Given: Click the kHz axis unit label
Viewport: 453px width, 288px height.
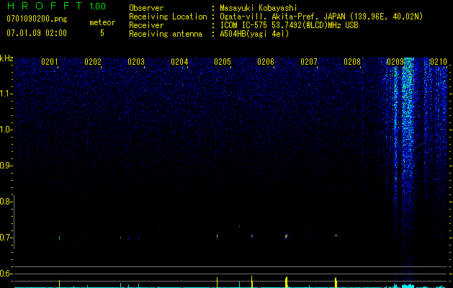Looking at the screenshot, I should pos(6,58).
